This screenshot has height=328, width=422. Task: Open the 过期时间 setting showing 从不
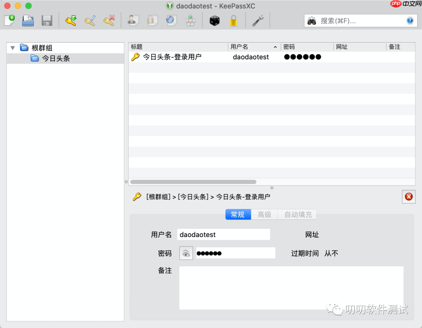pos(331,253)
